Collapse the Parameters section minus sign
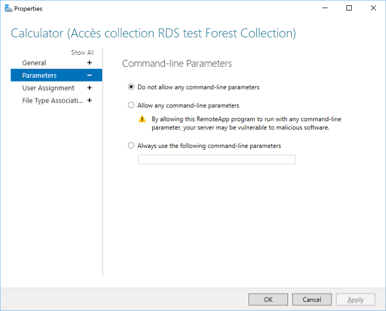386x311 pixels. pos(89,75)
